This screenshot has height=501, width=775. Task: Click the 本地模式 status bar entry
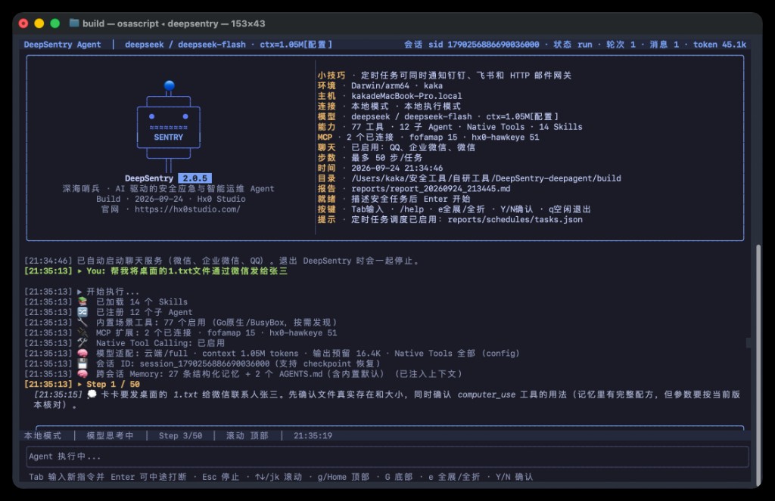point(42,436)
